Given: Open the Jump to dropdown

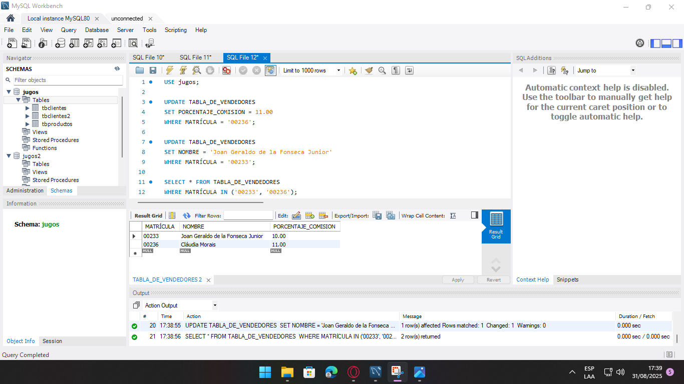Looking at the screenshot, I should click(605, 70).
